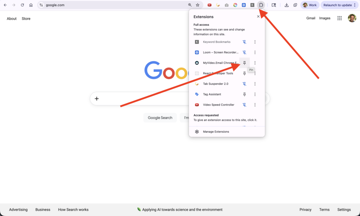Image resolution: width=360 pixels, height=216 pixels.
Task: Click the Video Speed Controller toolbar icon
Action: click(210, 5)
